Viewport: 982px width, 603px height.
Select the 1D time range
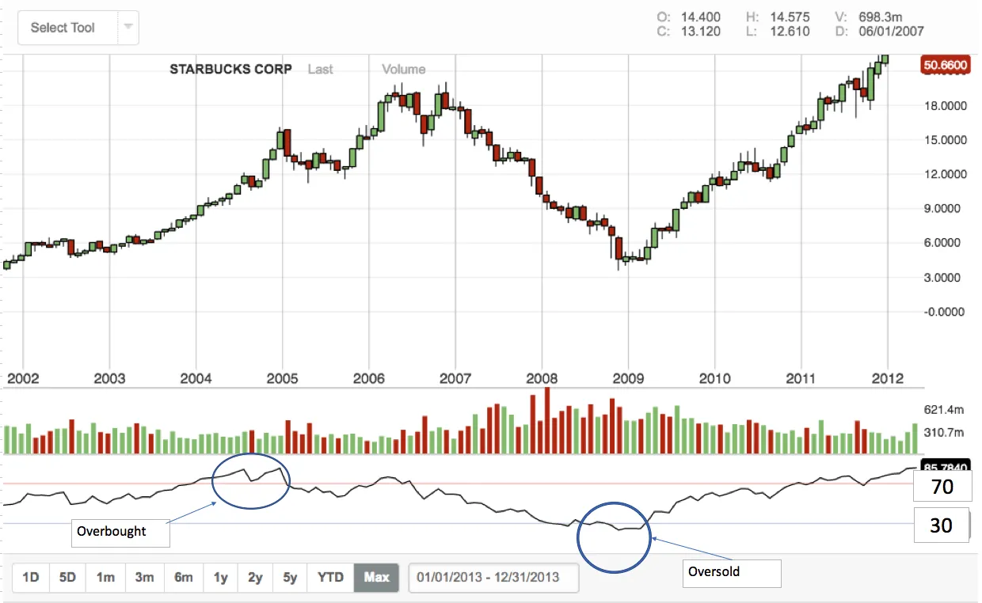point(30,577)
